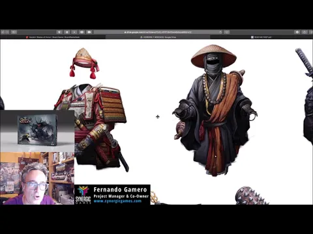Click the eye-shaped extension icon in toolbar

click(x=82, y=32)
